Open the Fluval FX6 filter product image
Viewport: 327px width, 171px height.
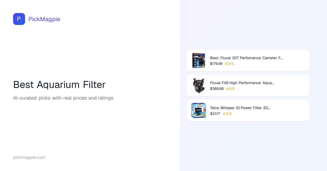point(198,85)
